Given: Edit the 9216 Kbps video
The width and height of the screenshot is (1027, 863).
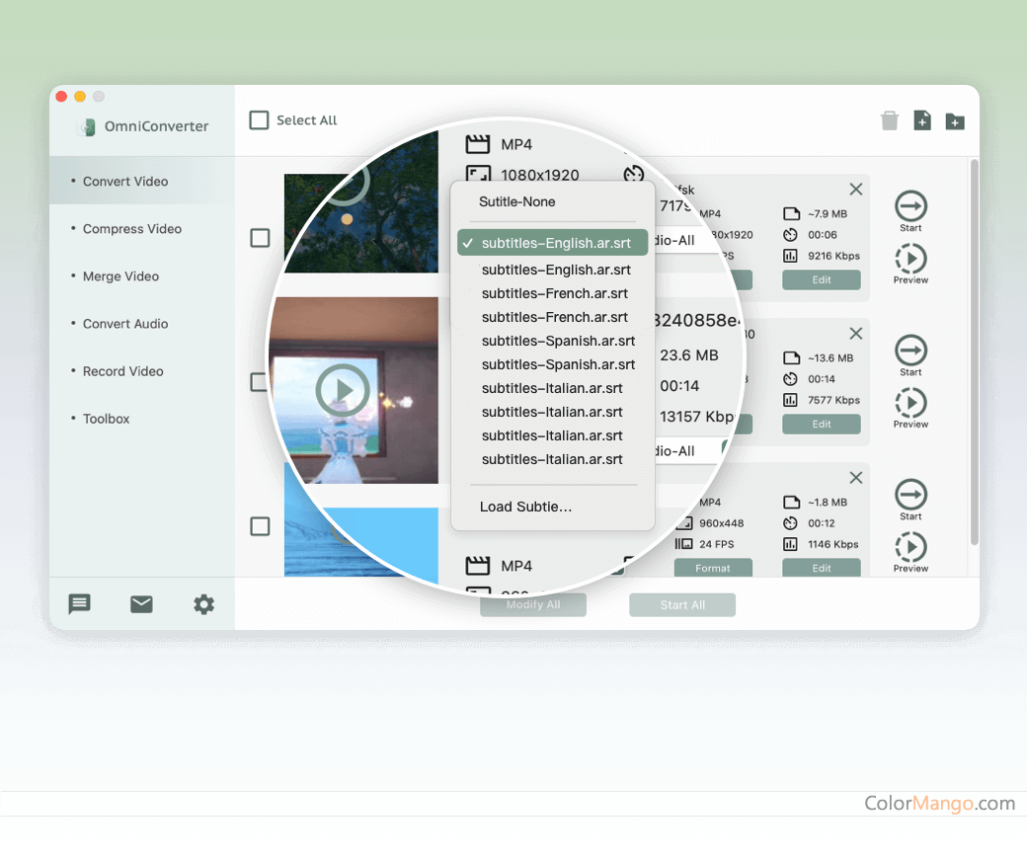Looking at the screenshot, I should point(822,279).
